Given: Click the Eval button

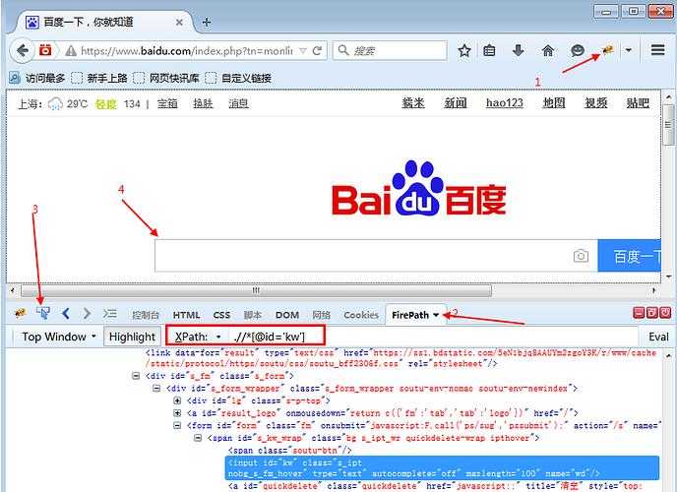Looking at the screenshot, I should (658, 337).
